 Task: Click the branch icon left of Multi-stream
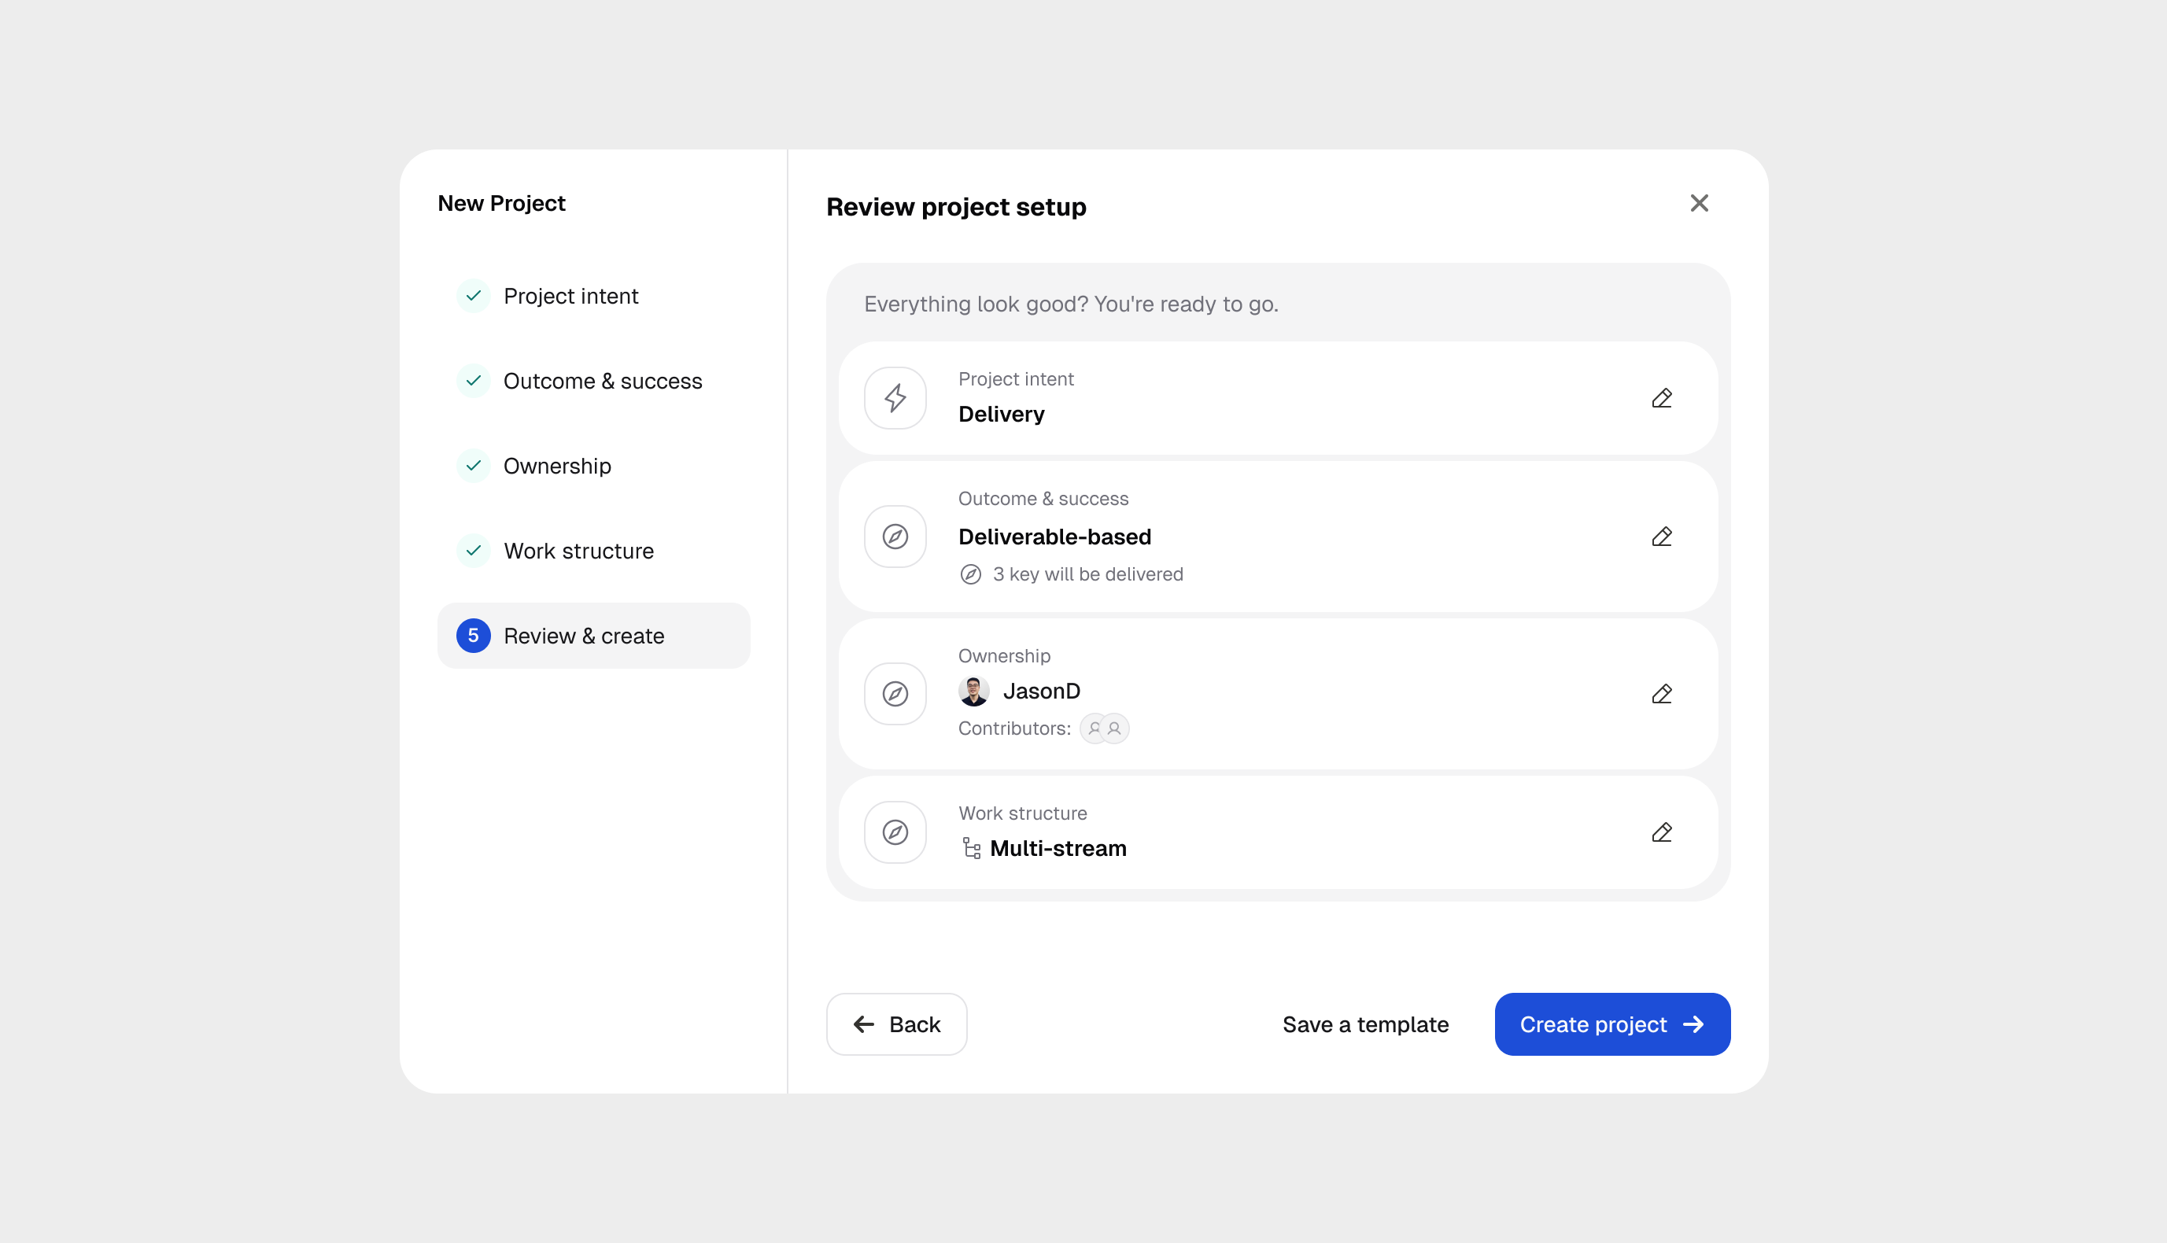[971, 848]
